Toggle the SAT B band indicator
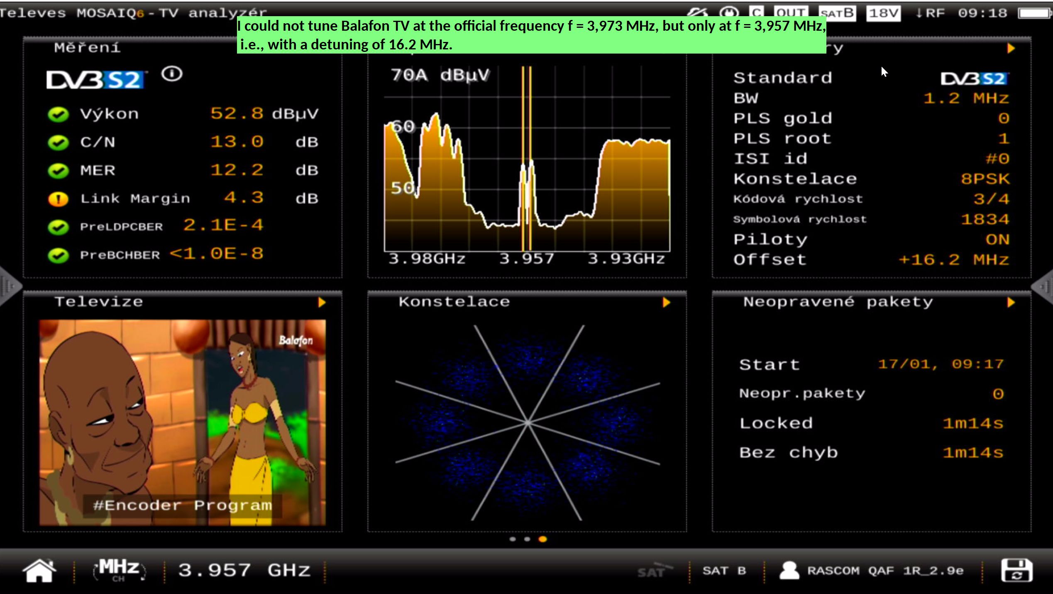The width and height of the screenshot is (1053, 594). point(837,13)
